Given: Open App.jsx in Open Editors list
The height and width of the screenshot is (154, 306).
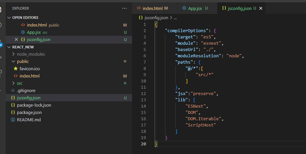Looking at the screenshot, I should coord(69,32).
